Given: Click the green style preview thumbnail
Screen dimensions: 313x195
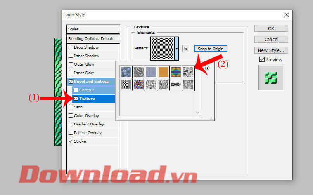Looking at the screenshot, I should [x=271, y=78].
